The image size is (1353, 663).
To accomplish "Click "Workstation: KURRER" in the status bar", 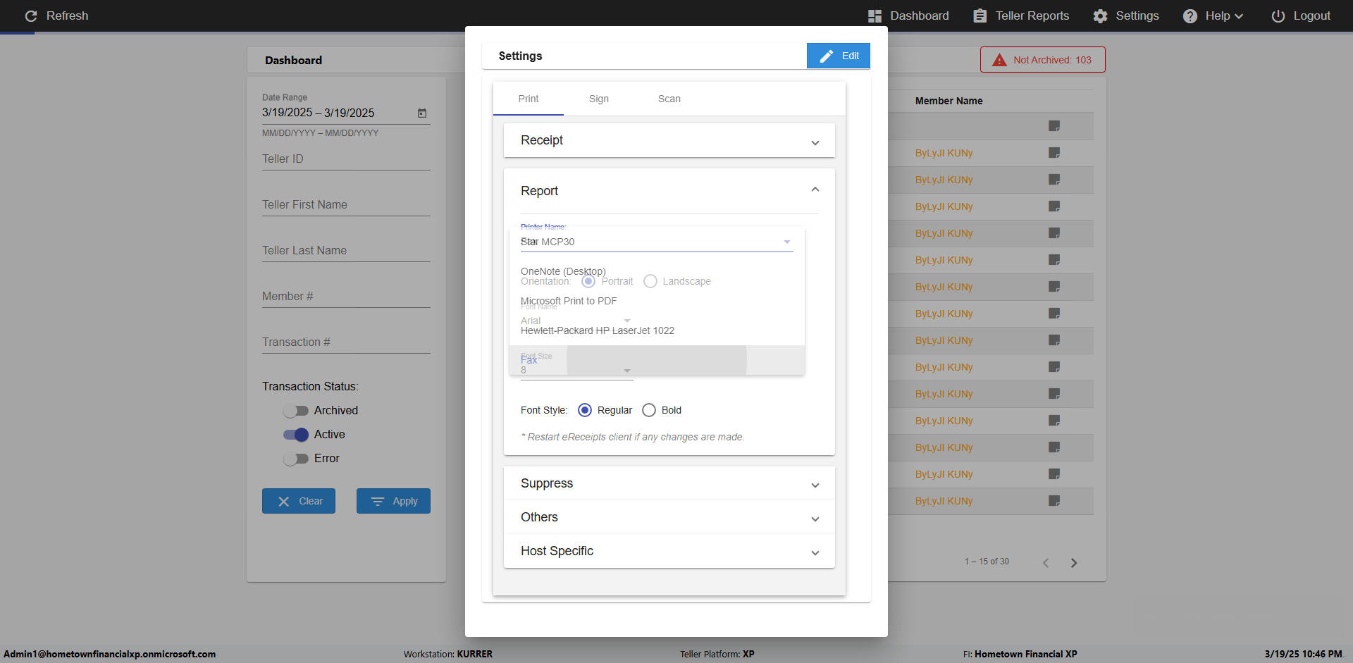I will [448, 654].
